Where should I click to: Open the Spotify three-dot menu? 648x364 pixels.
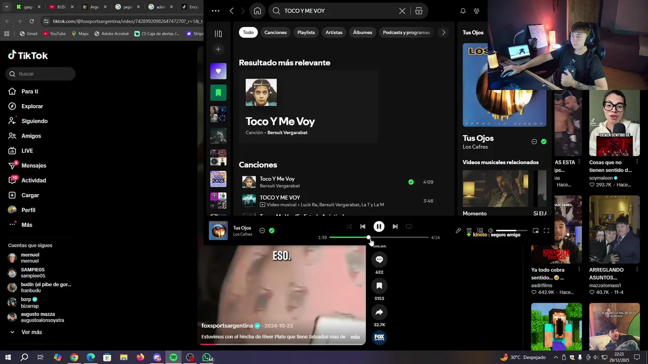click(216, 11)
